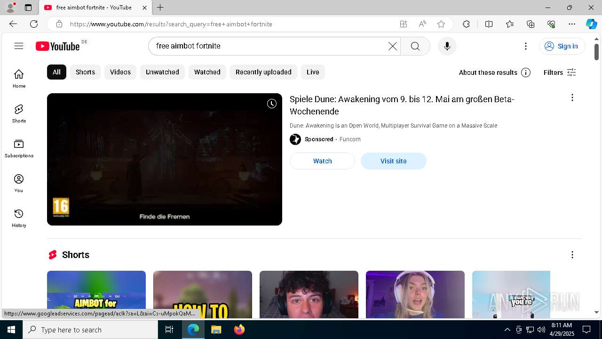
Task: Launch Firefox from the taskbar
Action: pos(239,330)
